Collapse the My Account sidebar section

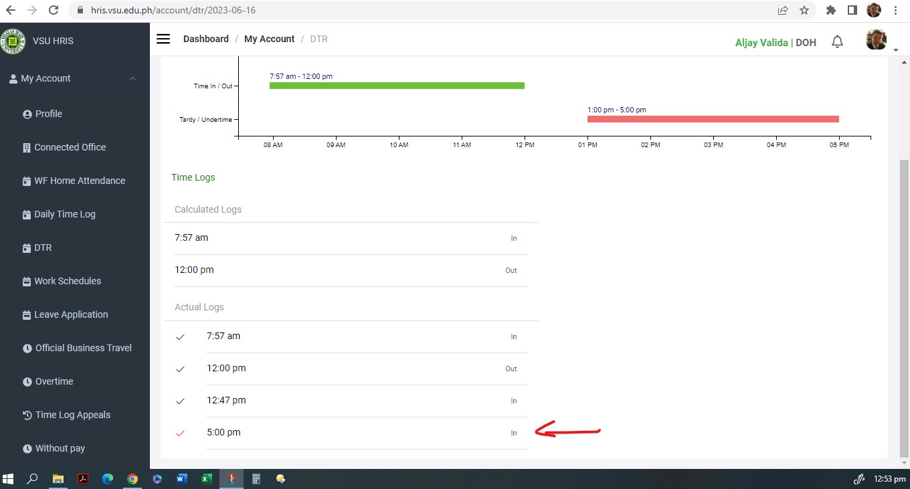[132, 78]
